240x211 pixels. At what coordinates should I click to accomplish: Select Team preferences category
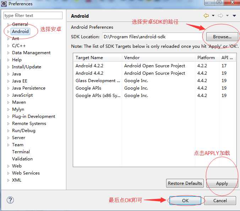pos(18,145)
